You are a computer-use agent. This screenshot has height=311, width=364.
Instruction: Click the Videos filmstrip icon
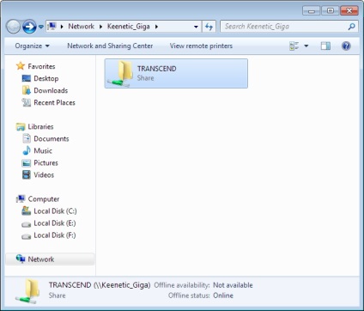pyautogui.click(x=27, y=174)
